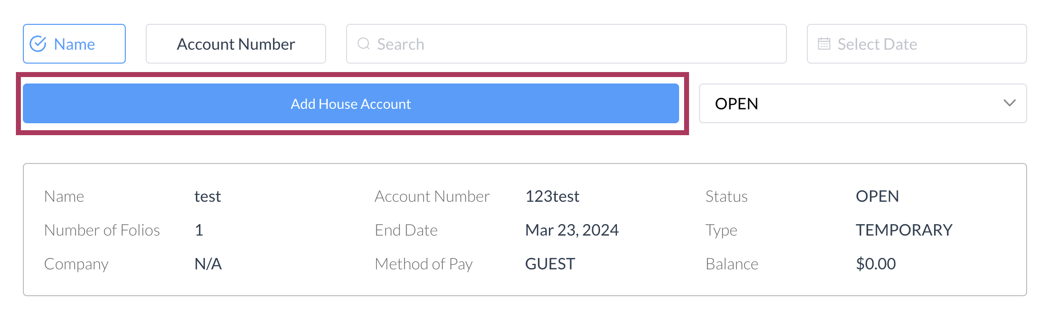Open the OPEN status dropdown
This screenshot has width=1046, height=328.
point(862,103)
